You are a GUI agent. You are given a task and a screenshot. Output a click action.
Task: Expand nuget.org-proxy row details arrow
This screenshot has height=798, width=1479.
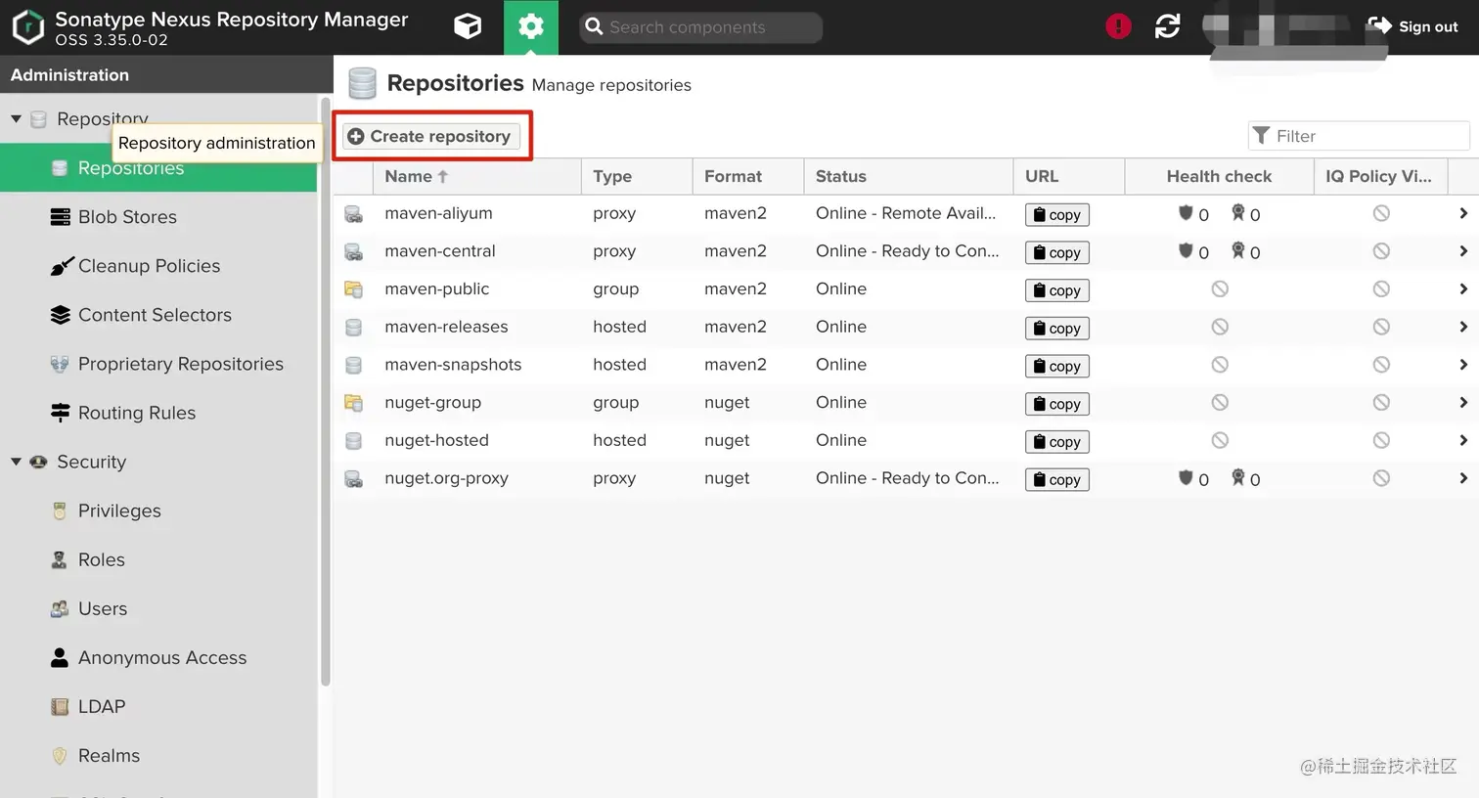coord(1462,478)
